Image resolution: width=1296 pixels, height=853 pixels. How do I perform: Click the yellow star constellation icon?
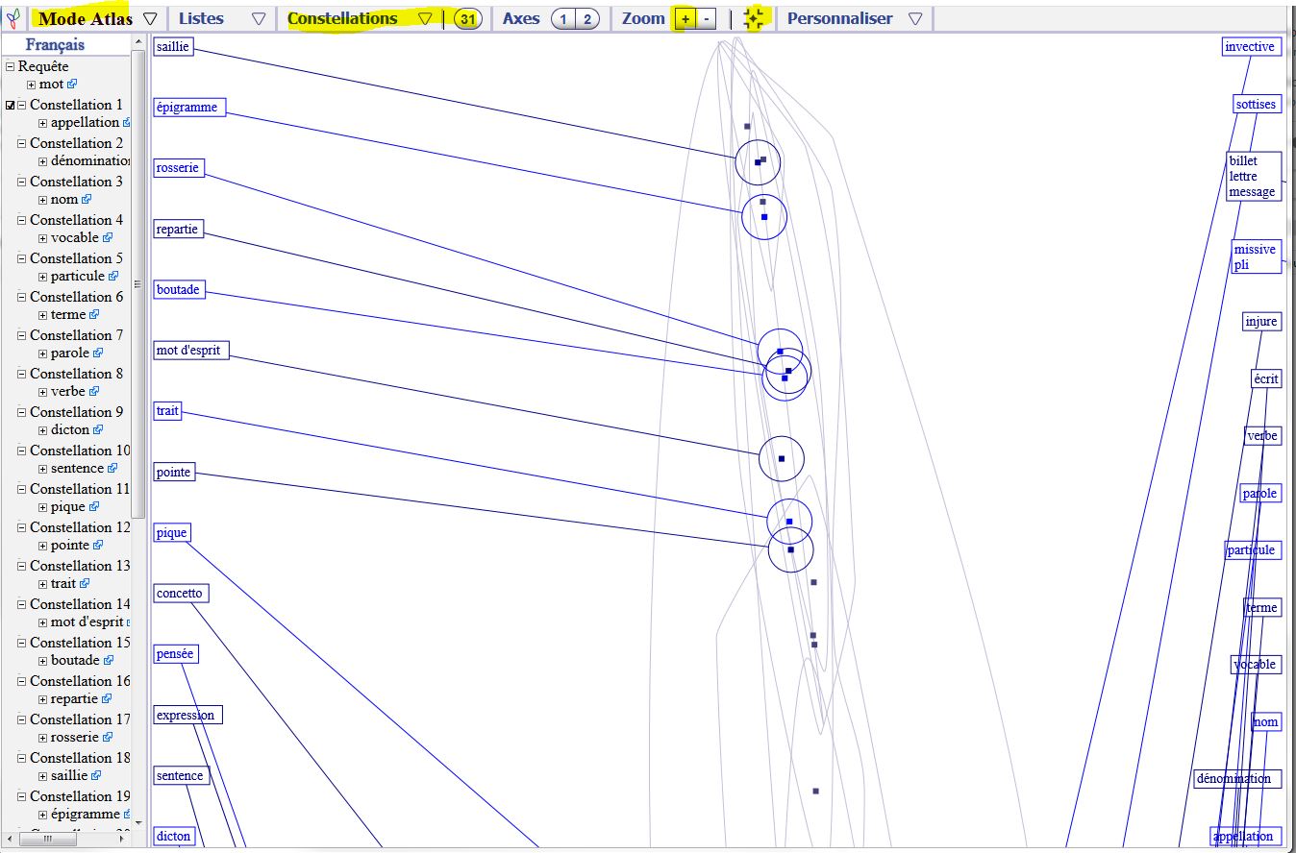(x=754, y=19)
